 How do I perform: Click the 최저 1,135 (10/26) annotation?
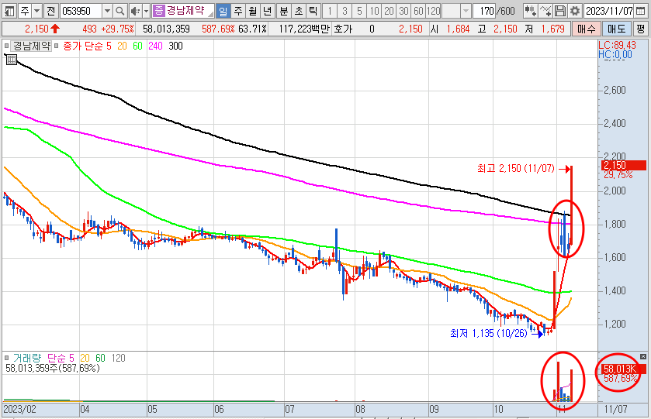489,333
